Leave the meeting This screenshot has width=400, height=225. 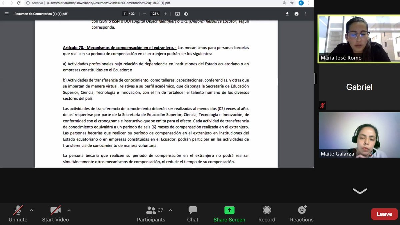click(x=384, y=214)
